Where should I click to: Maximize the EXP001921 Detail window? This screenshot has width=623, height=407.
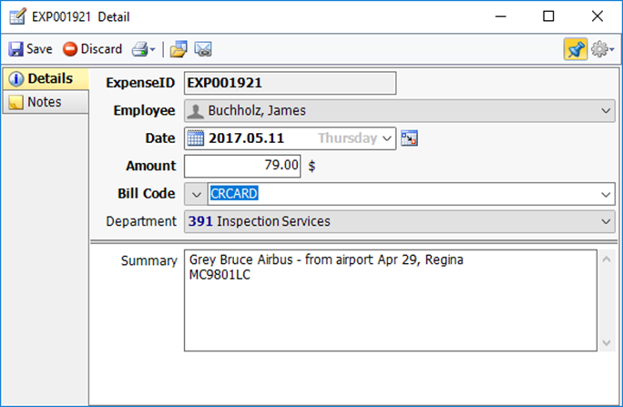(548, 16)
